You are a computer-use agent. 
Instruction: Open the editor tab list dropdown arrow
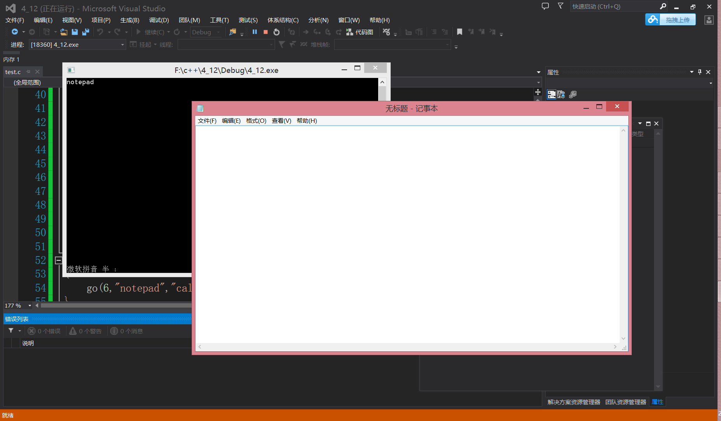(x=539, y=72)
